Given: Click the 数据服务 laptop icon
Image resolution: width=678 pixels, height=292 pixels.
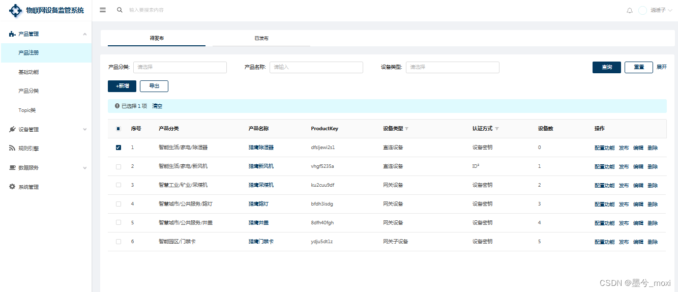Looking at the screenshot, I should click(x=12, y=167).
